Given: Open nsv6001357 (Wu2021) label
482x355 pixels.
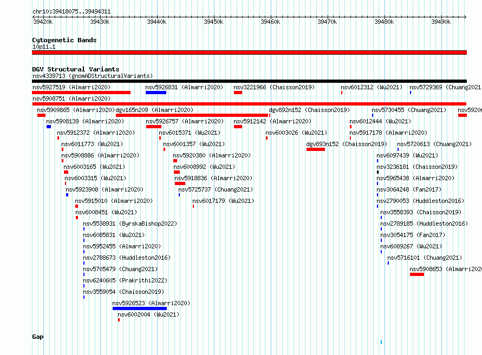Looking at the screenshot, I should click(x=194, y=144).
